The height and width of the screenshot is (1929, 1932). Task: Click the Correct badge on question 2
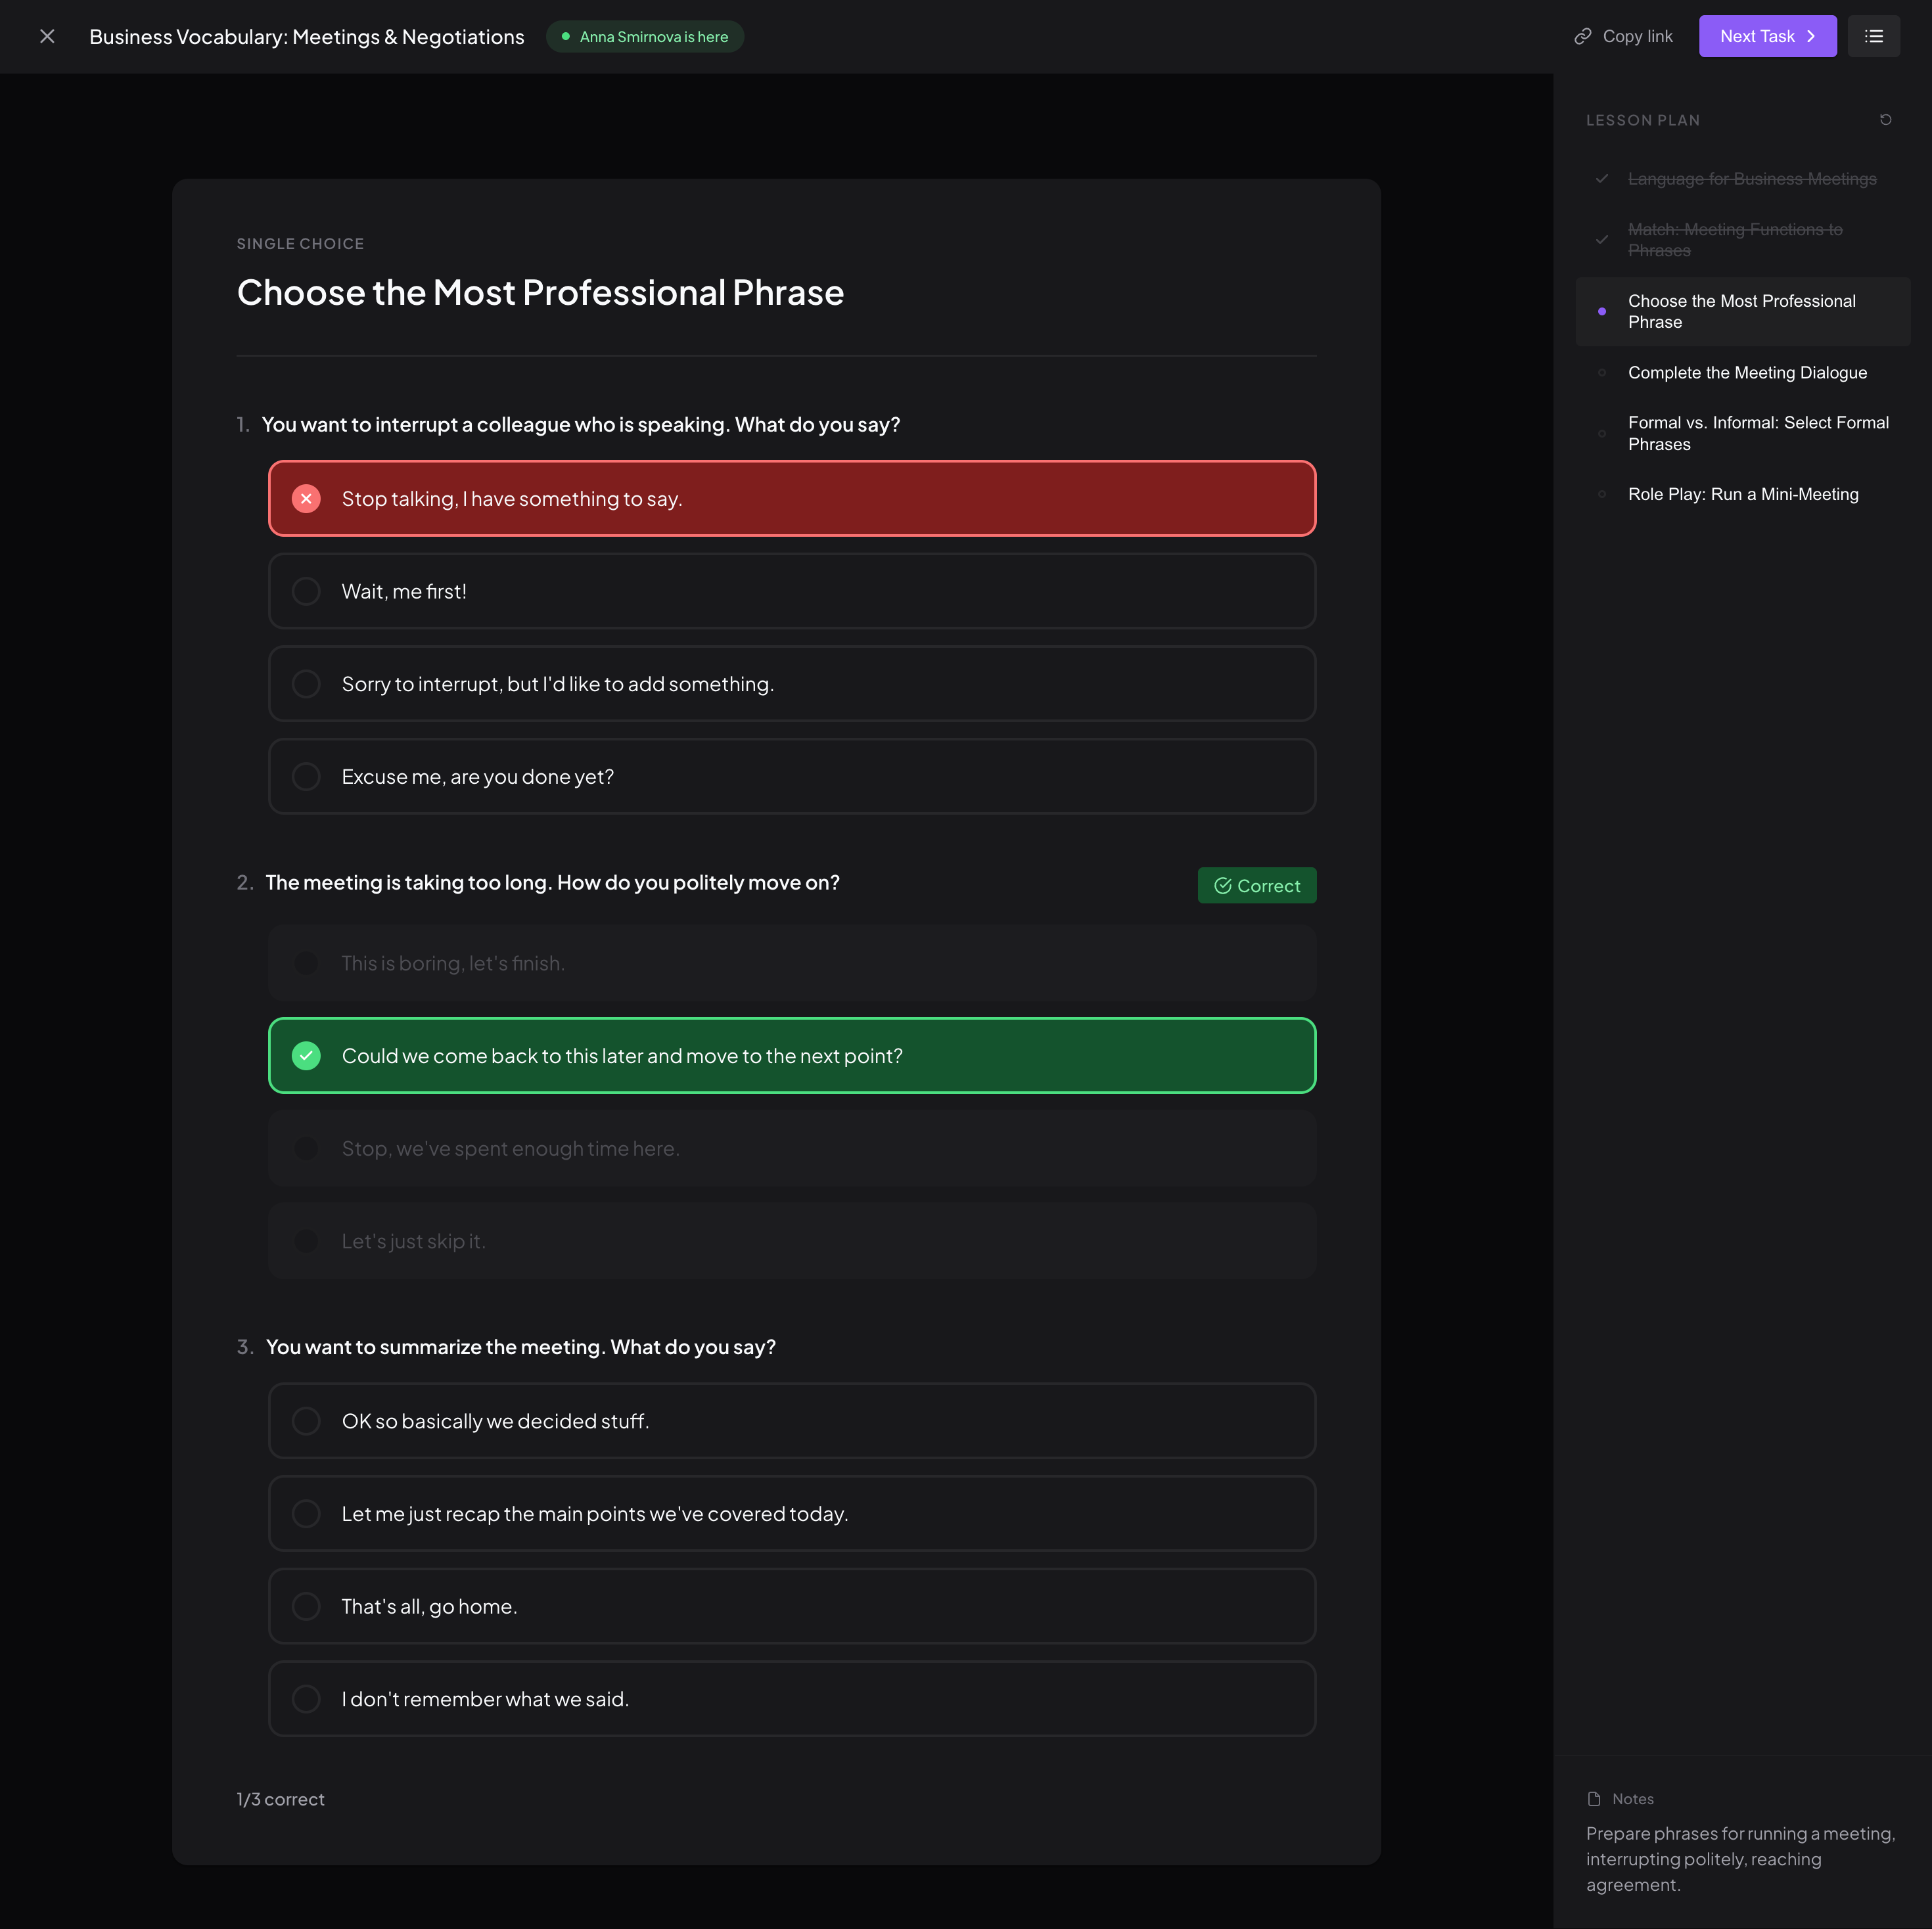point(1257,886)
